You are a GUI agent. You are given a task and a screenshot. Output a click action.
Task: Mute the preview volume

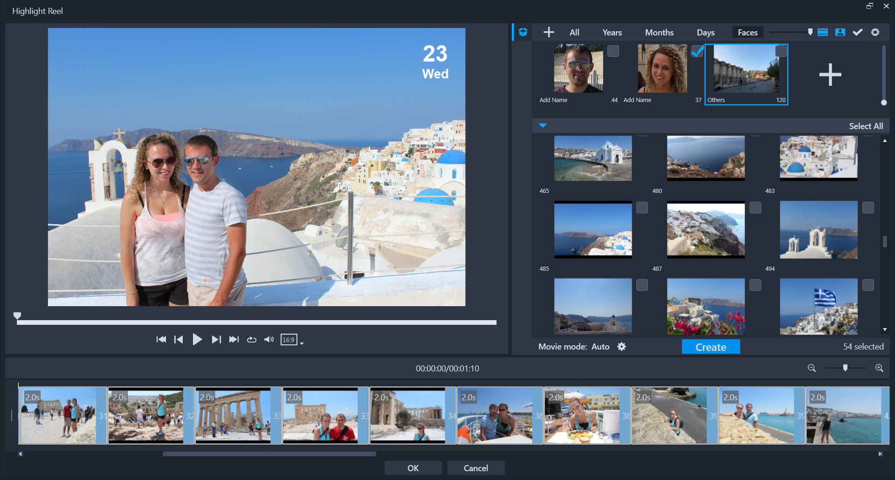269,339
